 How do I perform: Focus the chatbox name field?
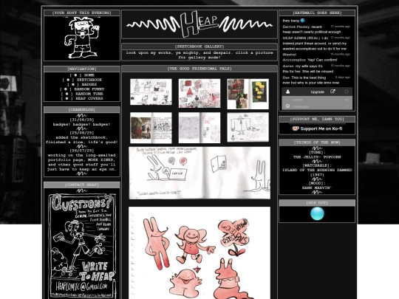pyautogui.click(x=317, y=100)
